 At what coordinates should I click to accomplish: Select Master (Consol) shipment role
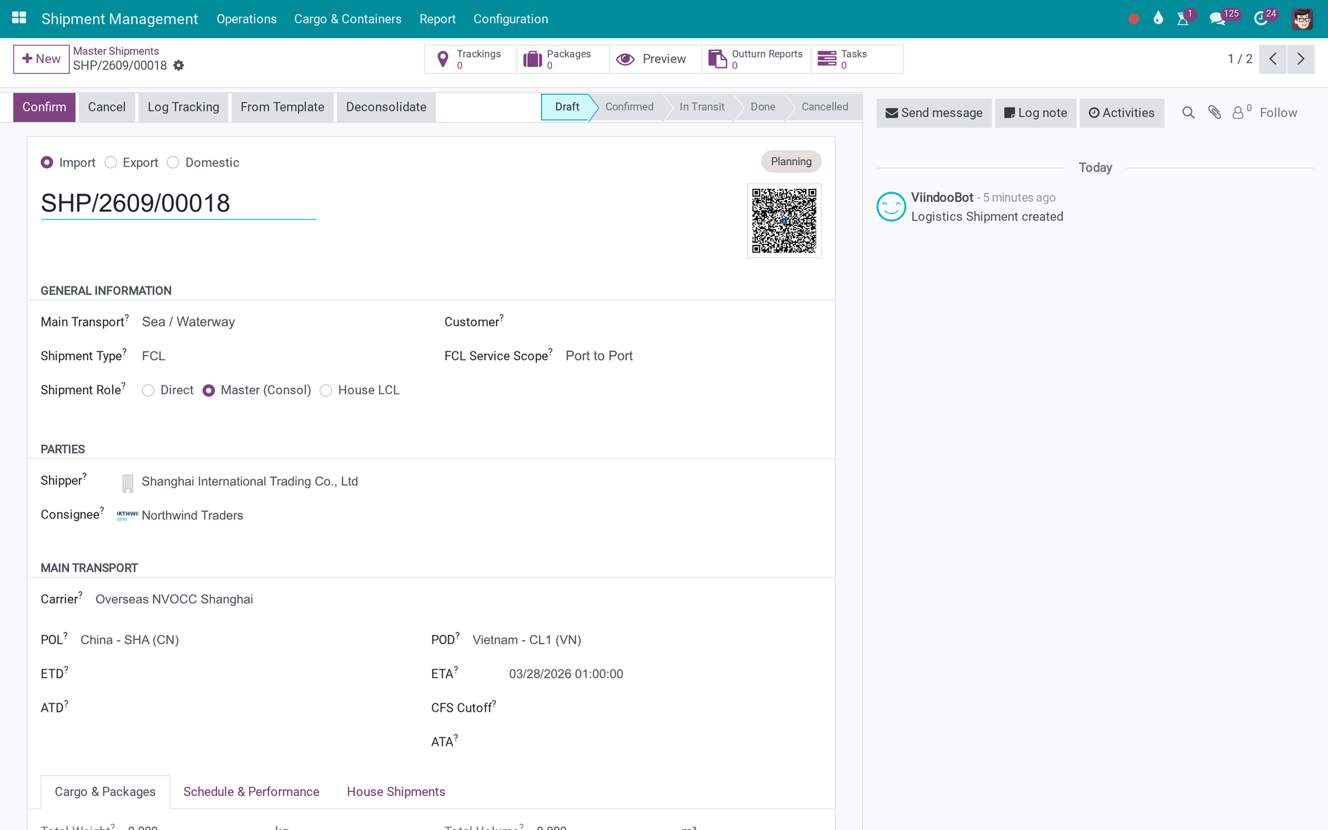click(208, 391)
